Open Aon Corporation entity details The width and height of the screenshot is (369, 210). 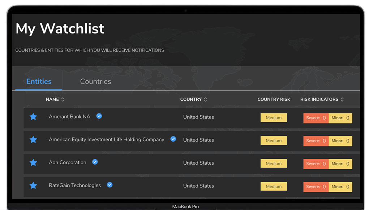point(68,162)
